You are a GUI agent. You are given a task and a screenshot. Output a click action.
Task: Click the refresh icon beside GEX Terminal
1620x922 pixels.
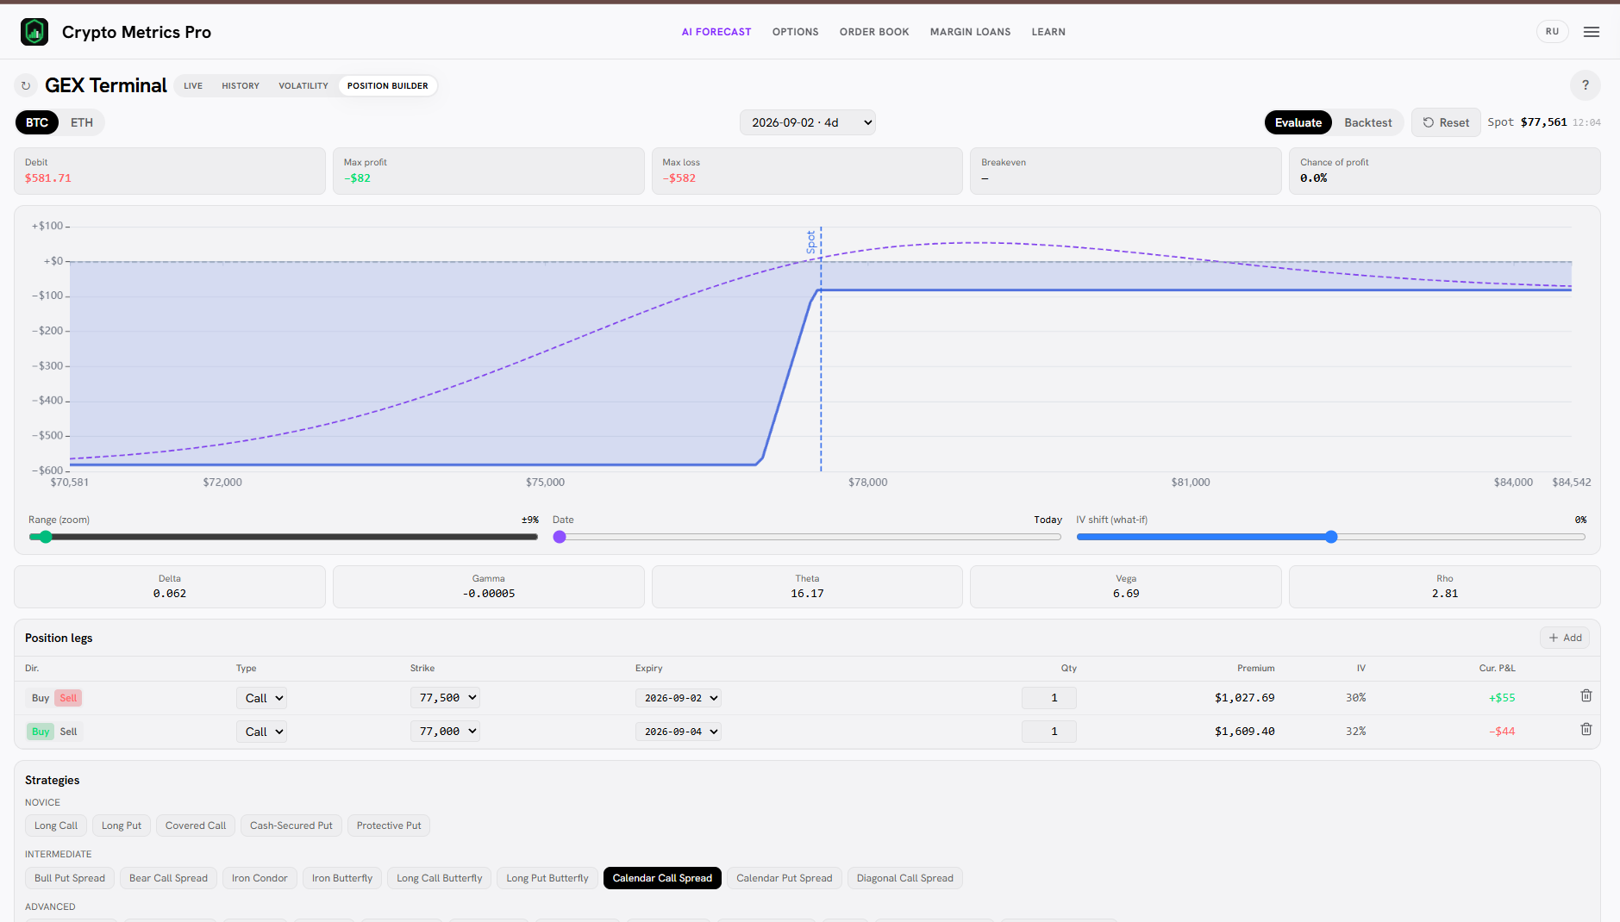click(26, 85)
